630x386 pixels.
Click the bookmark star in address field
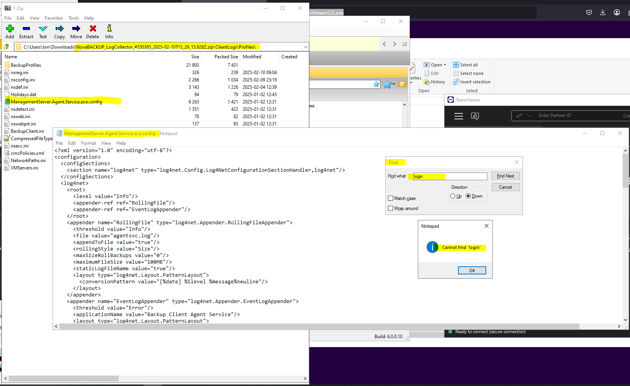(376, 84)
